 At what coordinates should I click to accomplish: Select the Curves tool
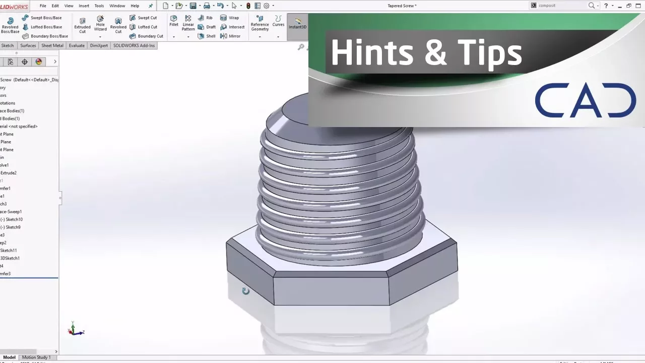point(278,21)
